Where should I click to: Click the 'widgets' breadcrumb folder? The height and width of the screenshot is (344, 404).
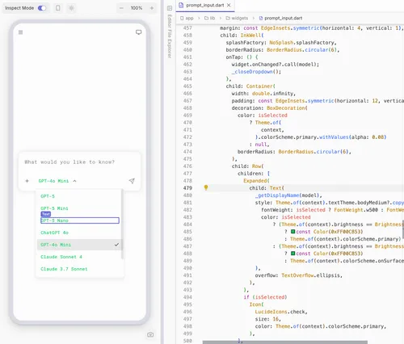[x=237, y=18]
